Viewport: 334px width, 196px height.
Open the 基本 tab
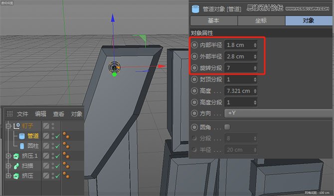214,20
